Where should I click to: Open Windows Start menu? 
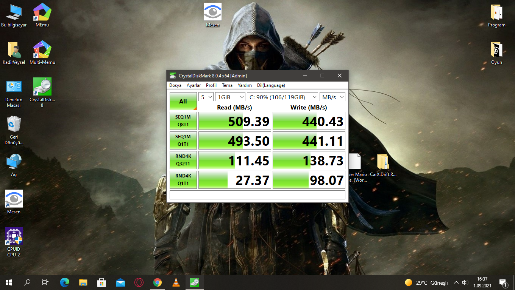click(x=9, y=282)
